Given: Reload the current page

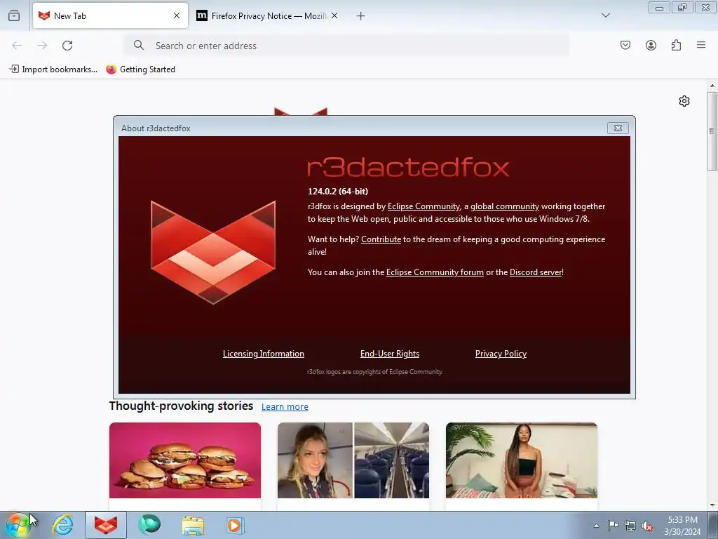Looking at the screenshot, I should click(67, 46).
